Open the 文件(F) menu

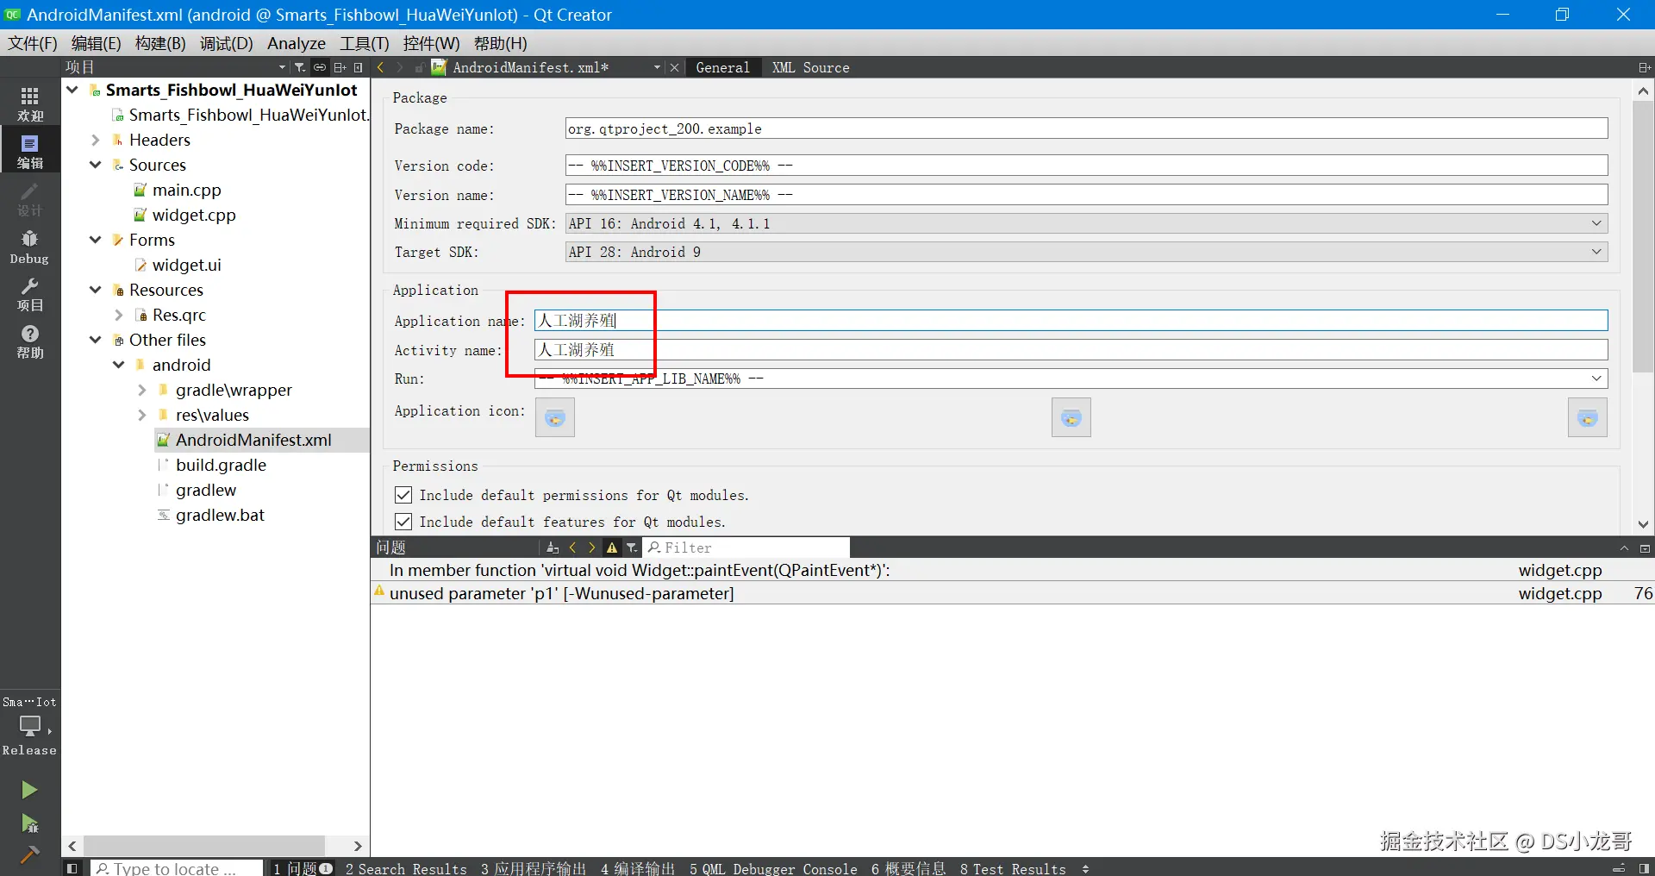(x=32, y=43)
